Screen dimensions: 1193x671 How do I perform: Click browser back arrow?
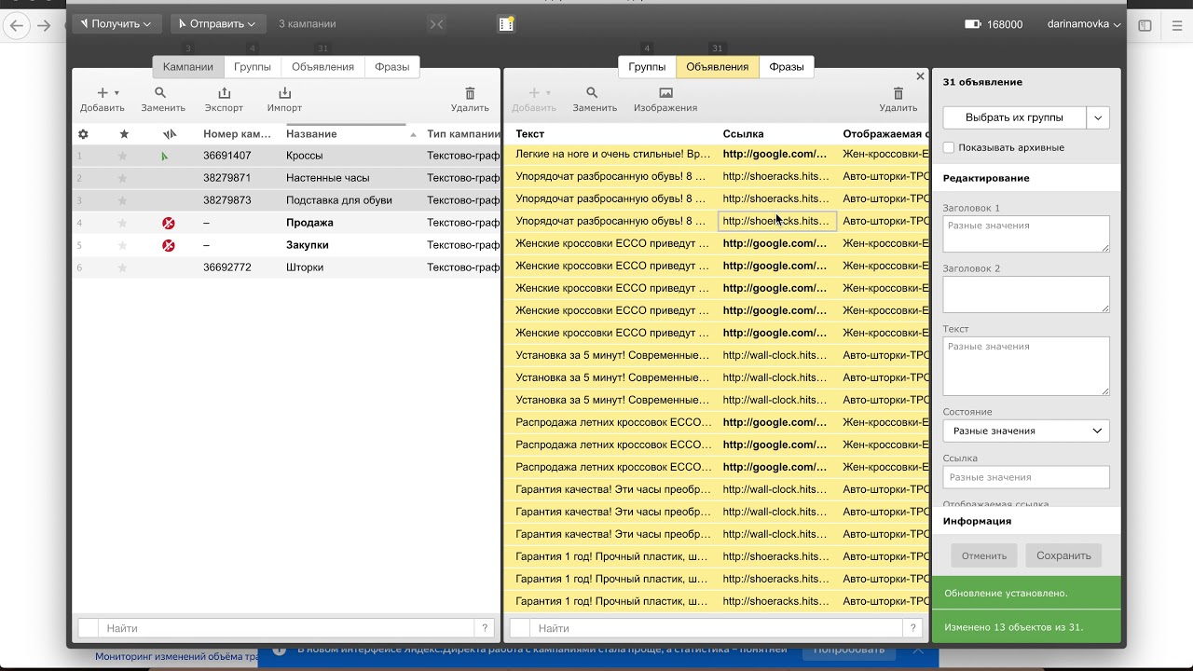(x=16, y=26)
